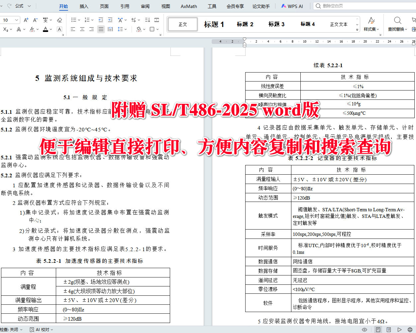Click the search box in title bar

[364, 6]
